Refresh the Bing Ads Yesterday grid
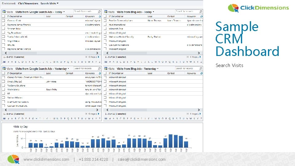295x166 pixels. pyautogui.click(x=201, y=73)
